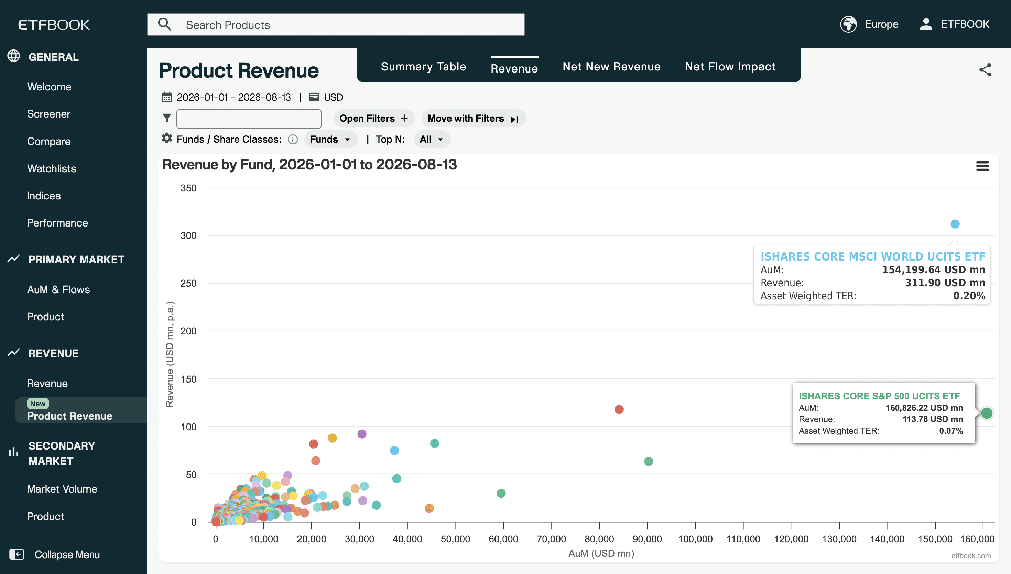Open Product under Secondary Market
This screenshot has width=1011, height=574.
click(46, 517)
